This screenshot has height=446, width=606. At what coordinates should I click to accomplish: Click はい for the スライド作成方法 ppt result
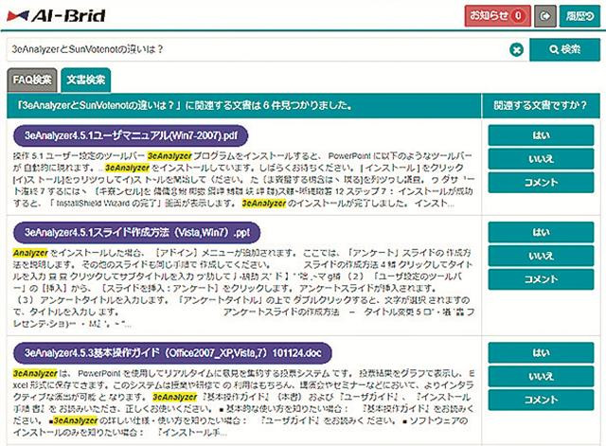(x=541, y=232)
